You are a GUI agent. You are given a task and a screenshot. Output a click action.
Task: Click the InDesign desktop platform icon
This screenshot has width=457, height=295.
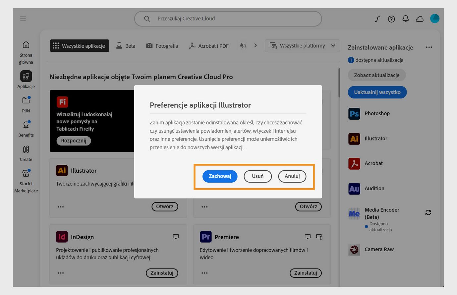[x=176, y=237]
